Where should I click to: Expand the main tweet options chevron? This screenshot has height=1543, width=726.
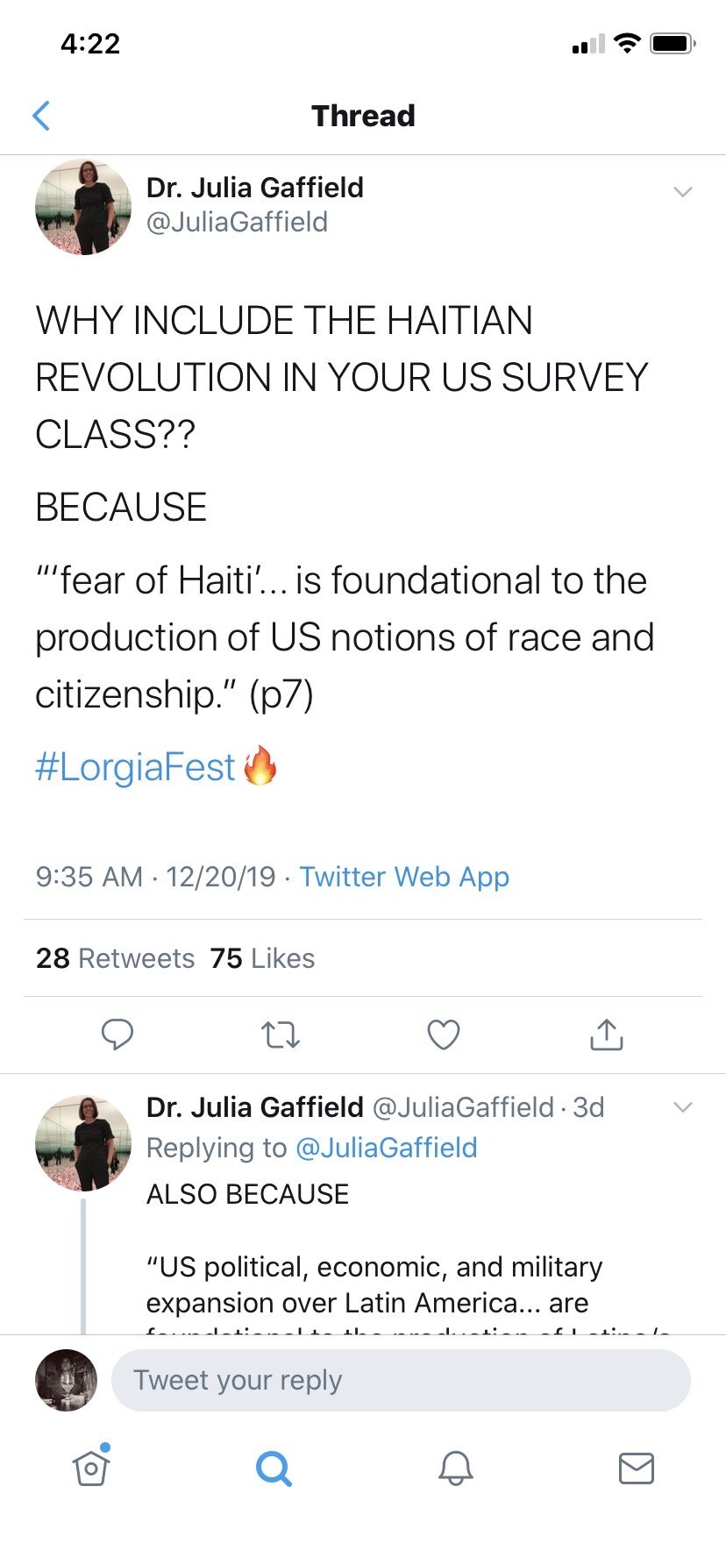[683, 192]
